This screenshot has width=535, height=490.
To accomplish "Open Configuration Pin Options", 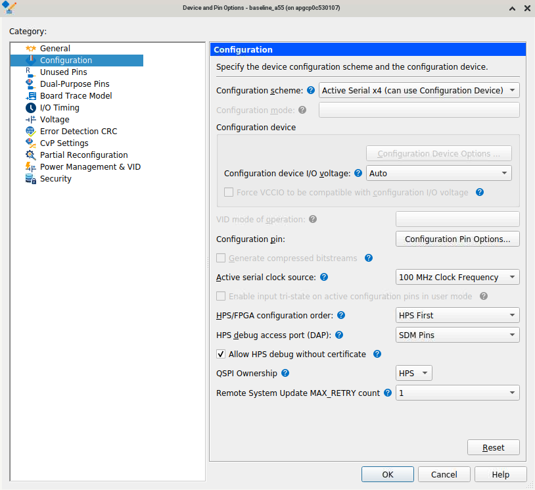I will pos(457,239).
